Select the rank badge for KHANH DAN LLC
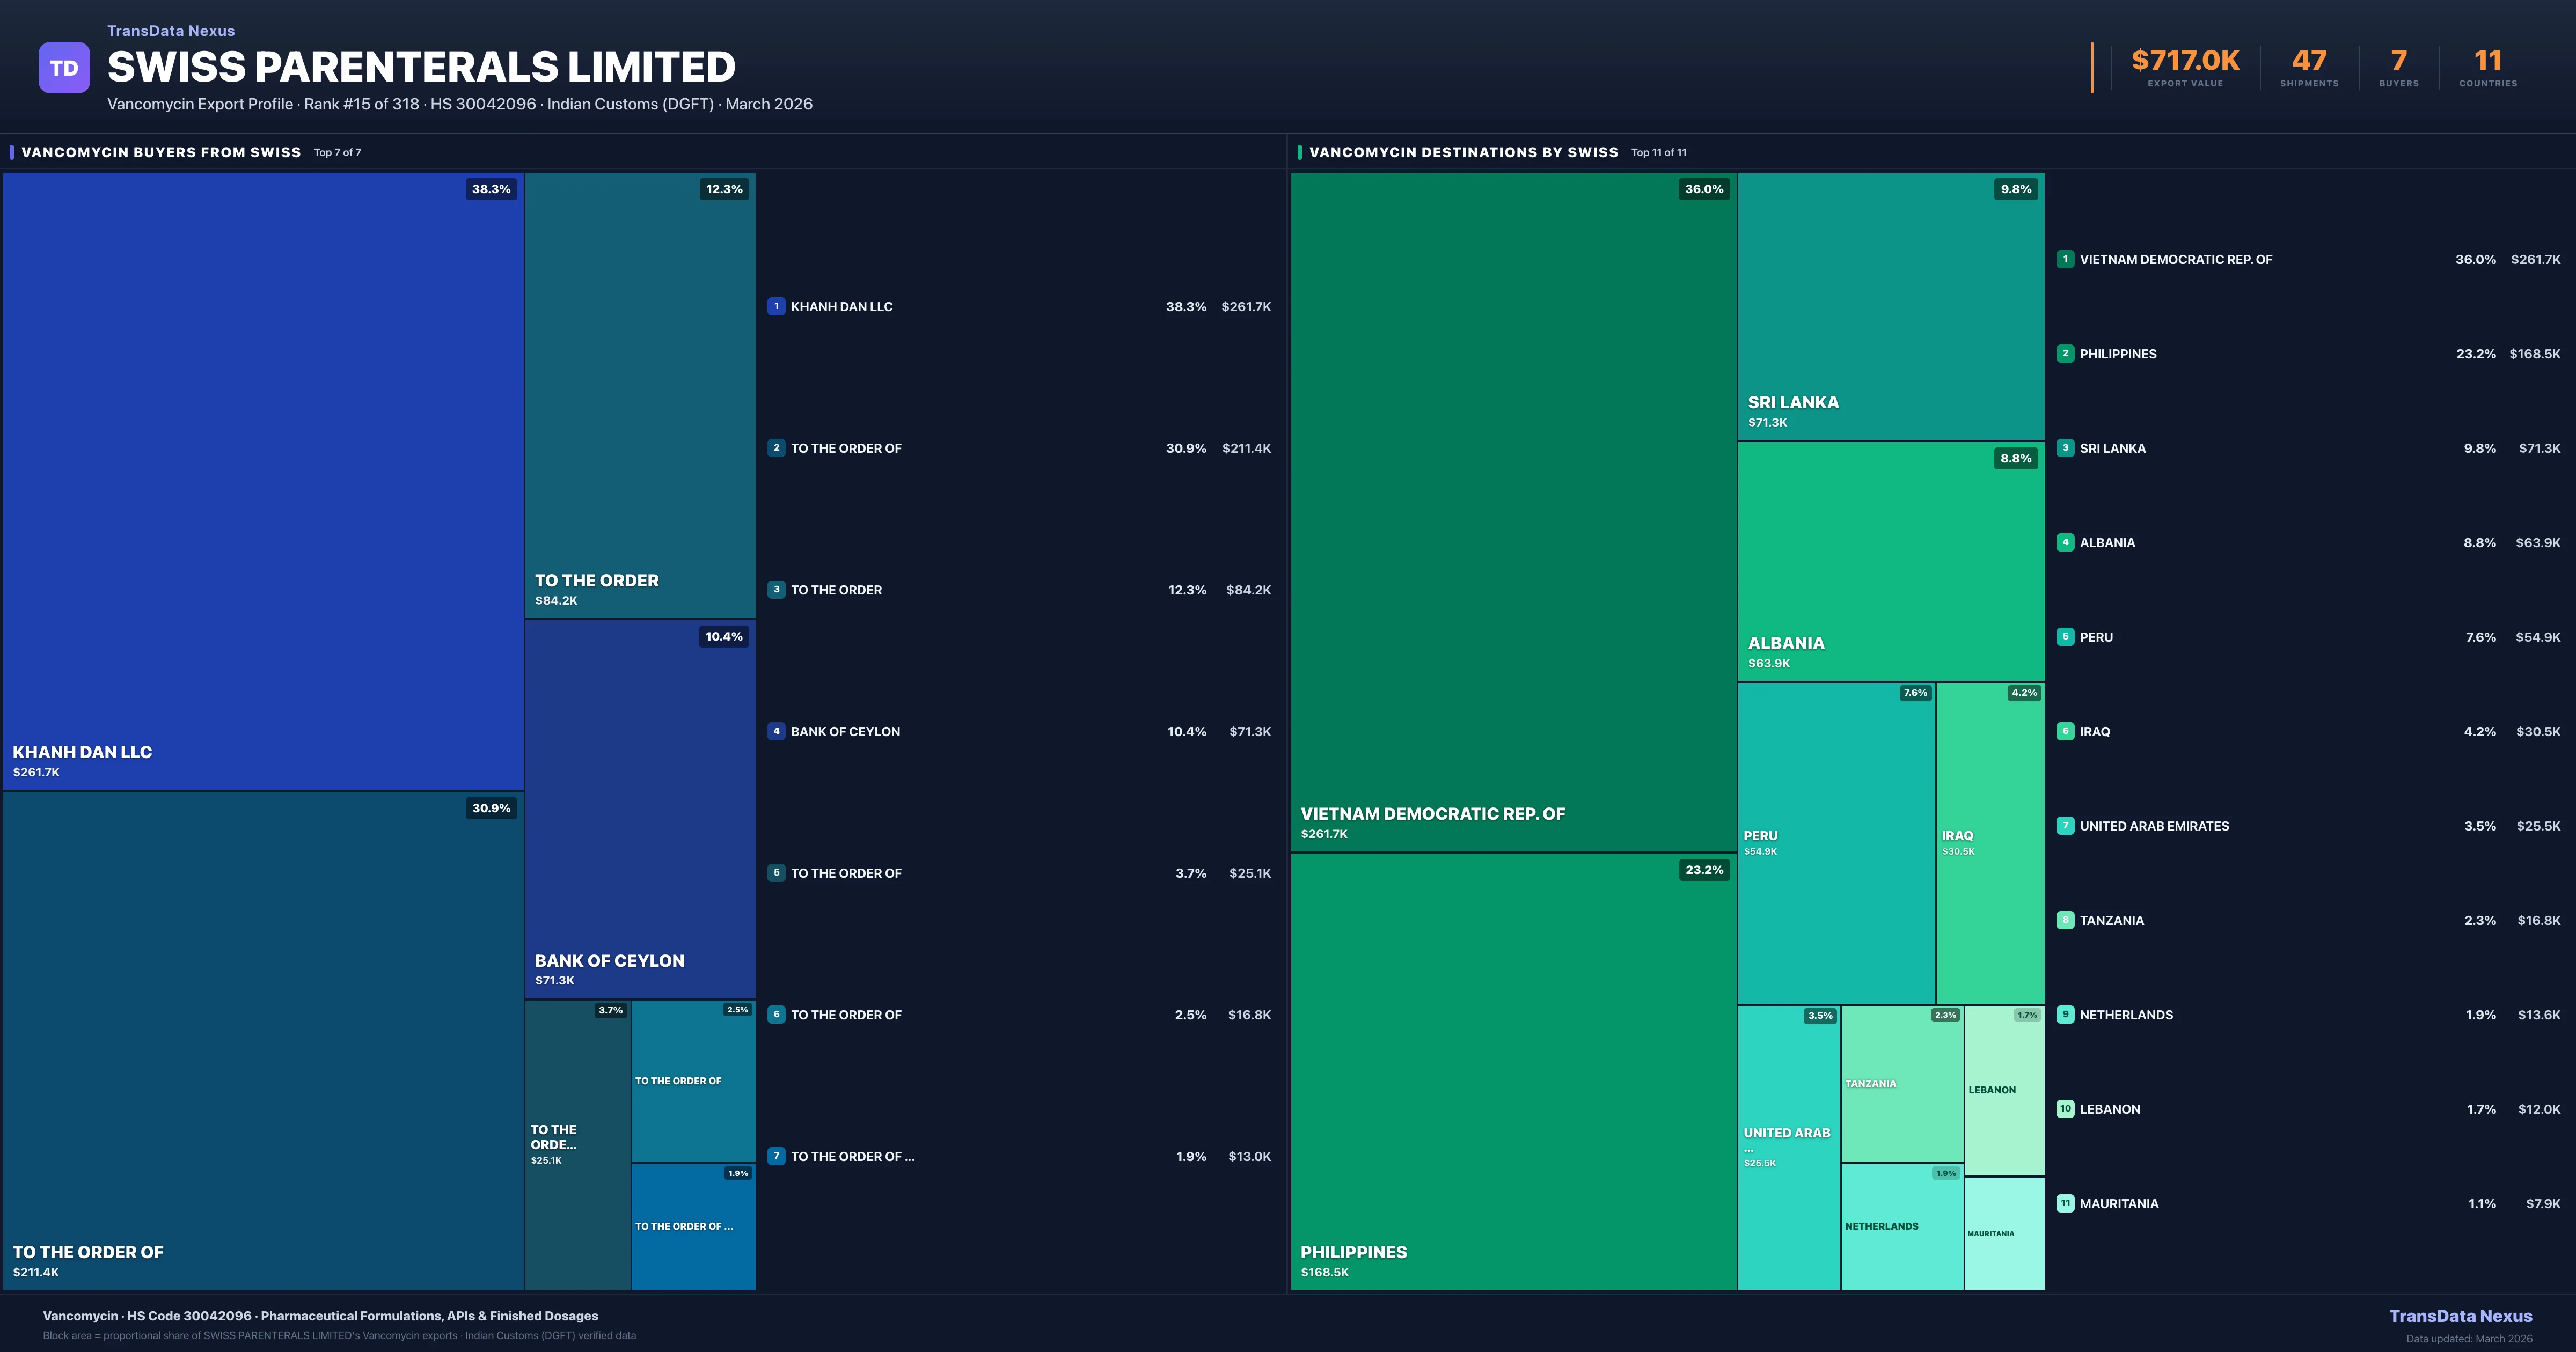 (776, 306)
